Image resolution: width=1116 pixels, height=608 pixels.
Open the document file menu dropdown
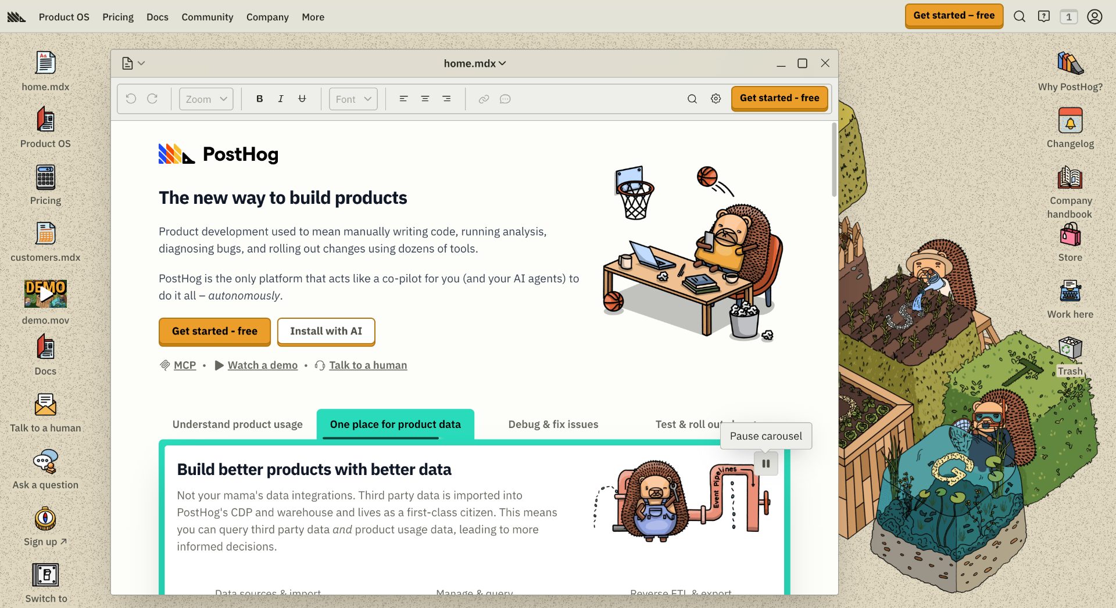tap(133, 63)
